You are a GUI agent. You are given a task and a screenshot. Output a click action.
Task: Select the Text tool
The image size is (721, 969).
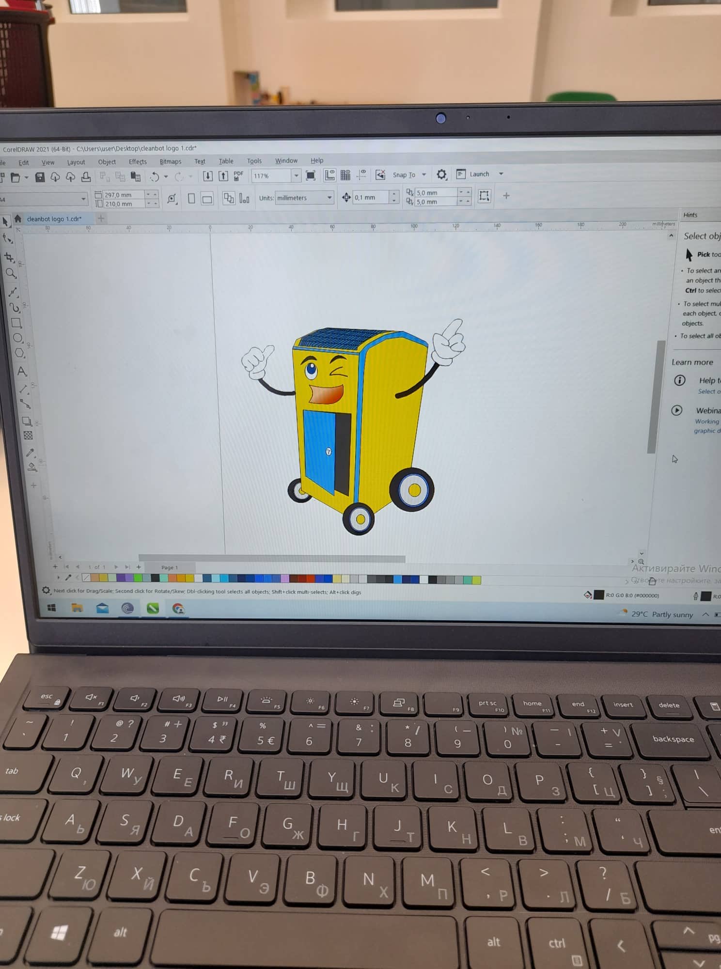(x=21, y=372)
